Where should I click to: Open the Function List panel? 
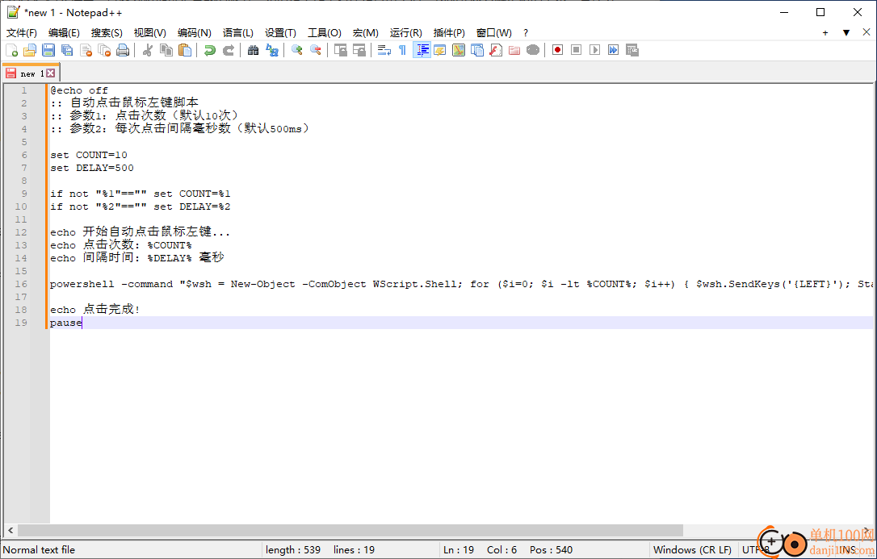click(496, 50)
